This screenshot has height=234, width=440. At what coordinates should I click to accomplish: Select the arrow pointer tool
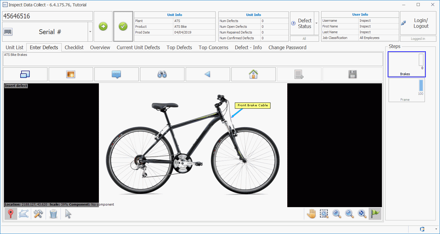coord(68,214)
